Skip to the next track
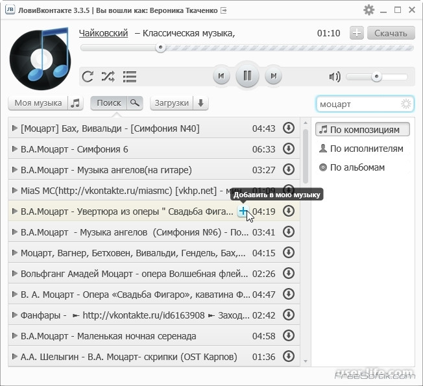The image size is (423, 386). point(273,76)
